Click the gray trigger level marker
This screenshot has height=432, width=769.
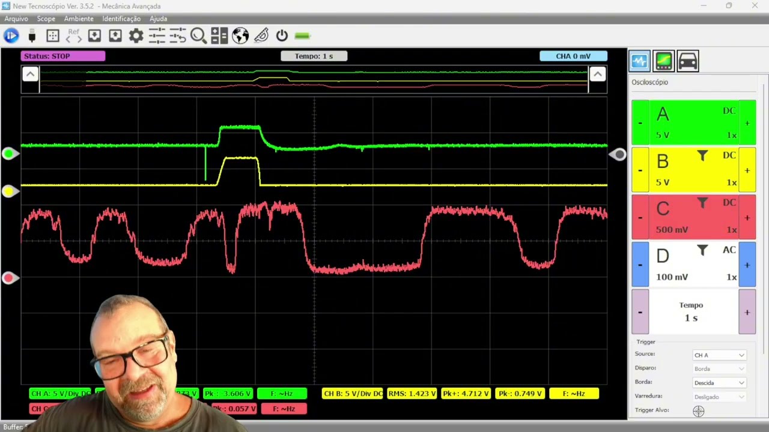(618, 155)
